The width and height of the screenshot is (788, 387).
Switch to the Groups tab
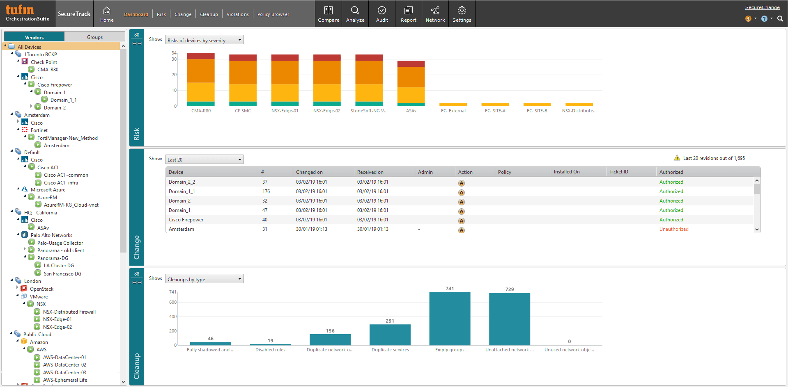[x=94, y=36]
